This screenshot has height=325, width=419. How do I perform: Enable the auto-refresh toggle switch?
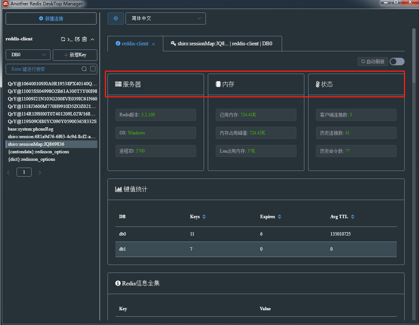[397, 61]
